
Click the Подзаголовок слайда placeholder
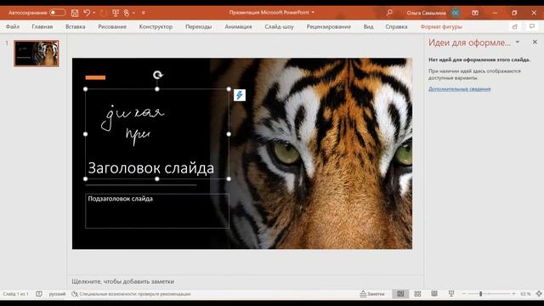point(157,211)
